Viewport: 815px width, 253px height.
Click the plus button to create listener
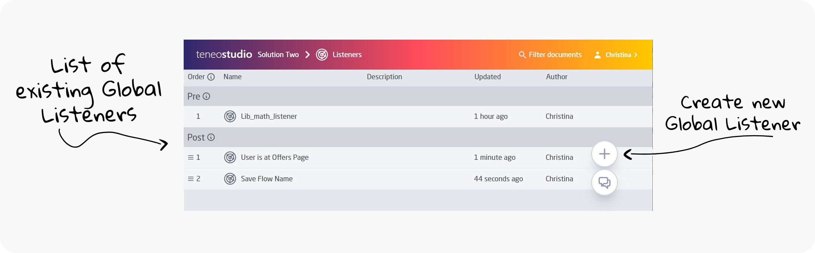604,154
